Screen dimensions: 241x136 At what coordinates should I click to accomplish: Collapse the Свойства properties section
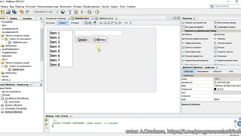tap(182, 76)
